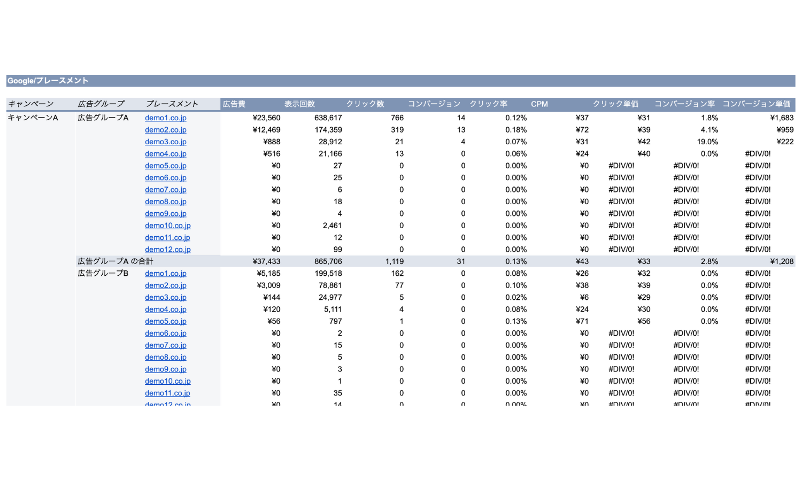Select the 0.18% click rate cell
Viewport: 802px width, 481px height.
516,130
